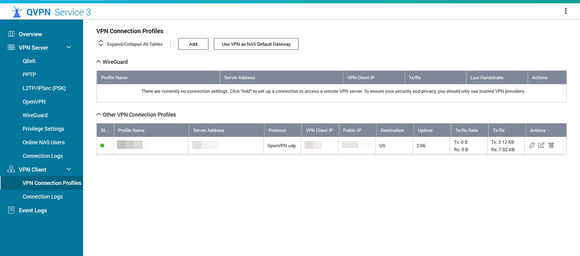Open the QBelt server settings
This screenshot has height=256, width=580.
pyautogui.click(x=29, y=61)
